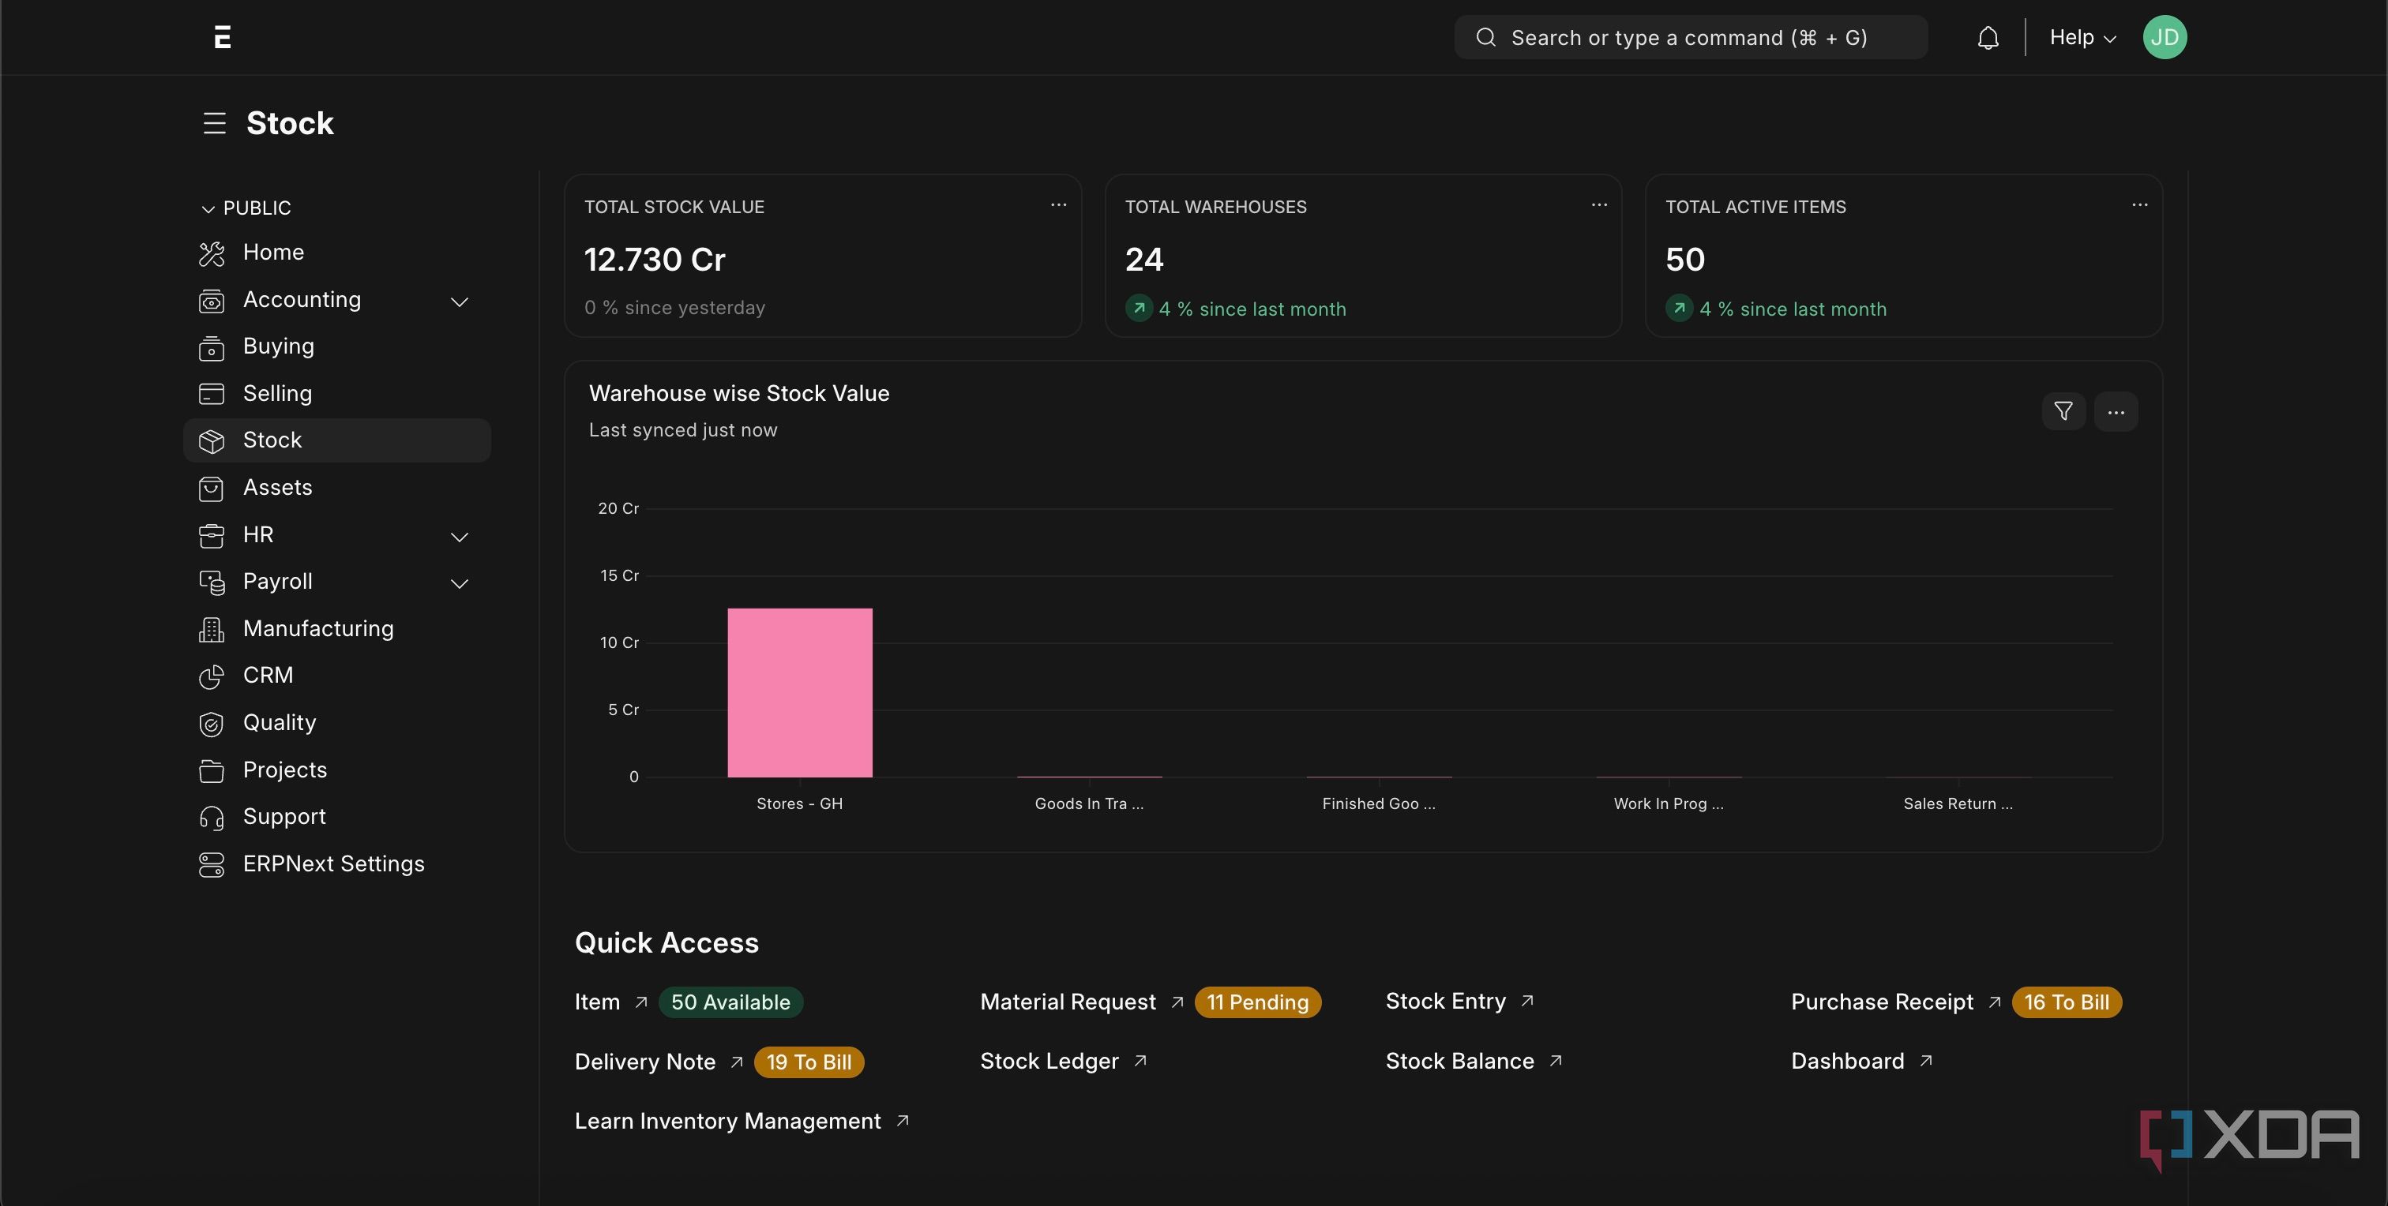The height and width of the screenshot is (1206, 2388).
Task: Go to the Payroll workspace
Action: 277,581
